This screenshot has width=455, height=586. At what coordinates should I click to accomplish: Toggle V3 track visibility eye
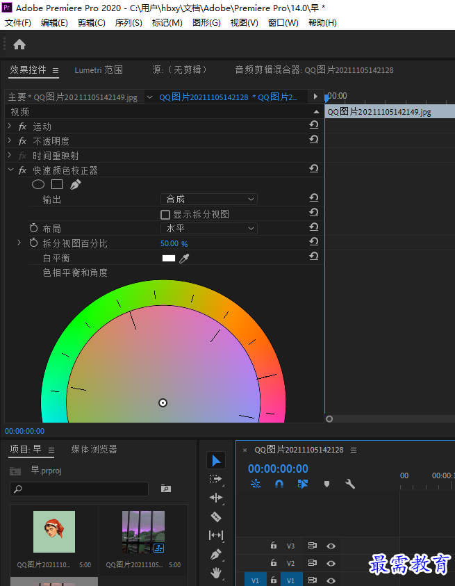click(x=331, y=546)
